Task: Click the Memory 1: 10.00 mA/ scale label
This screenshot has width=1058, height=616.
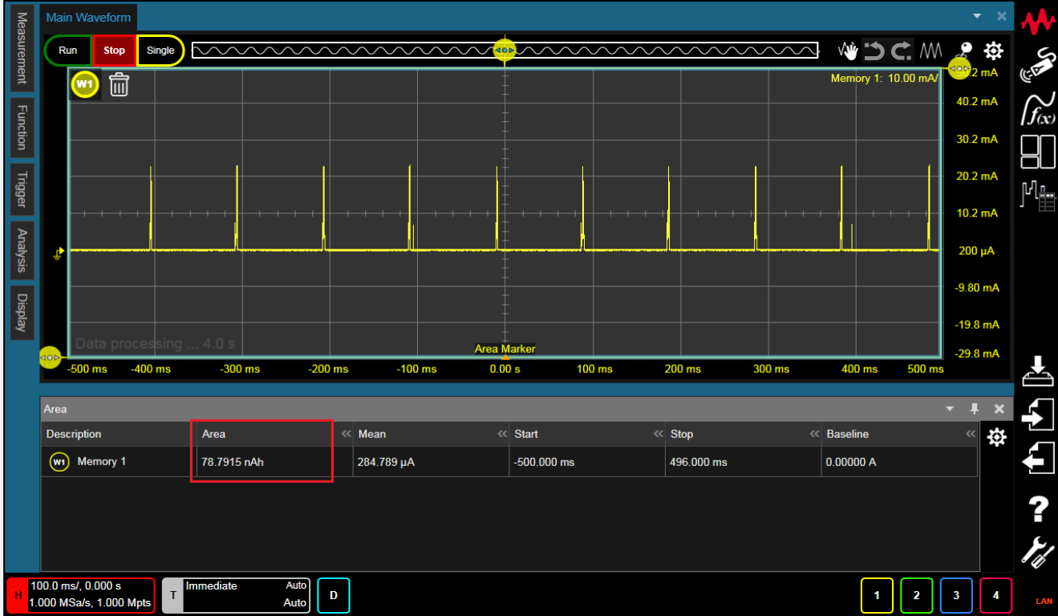Action: tap(884, 79)
